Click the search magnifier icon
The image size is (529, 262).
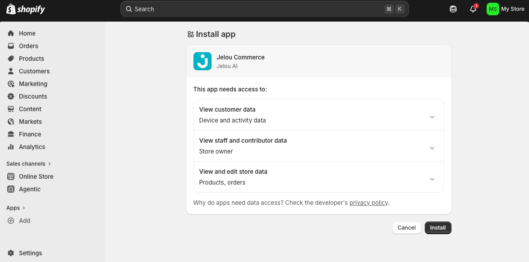coord(129,9)
